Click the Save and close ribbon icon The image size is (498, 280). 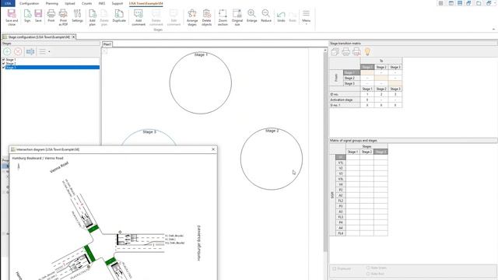[x=12, y=17]
